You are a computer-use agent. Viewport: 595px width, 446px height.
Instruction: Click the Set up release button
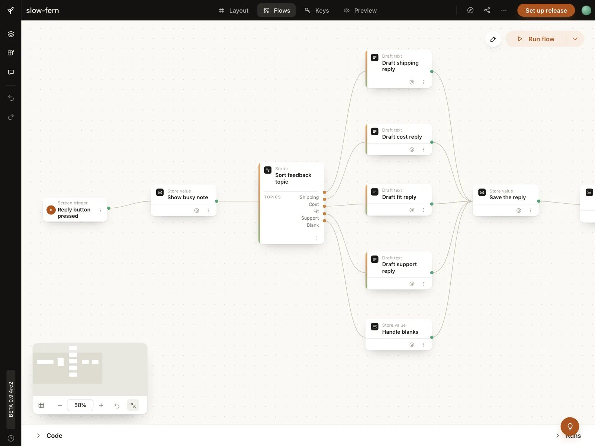point(546,10)
